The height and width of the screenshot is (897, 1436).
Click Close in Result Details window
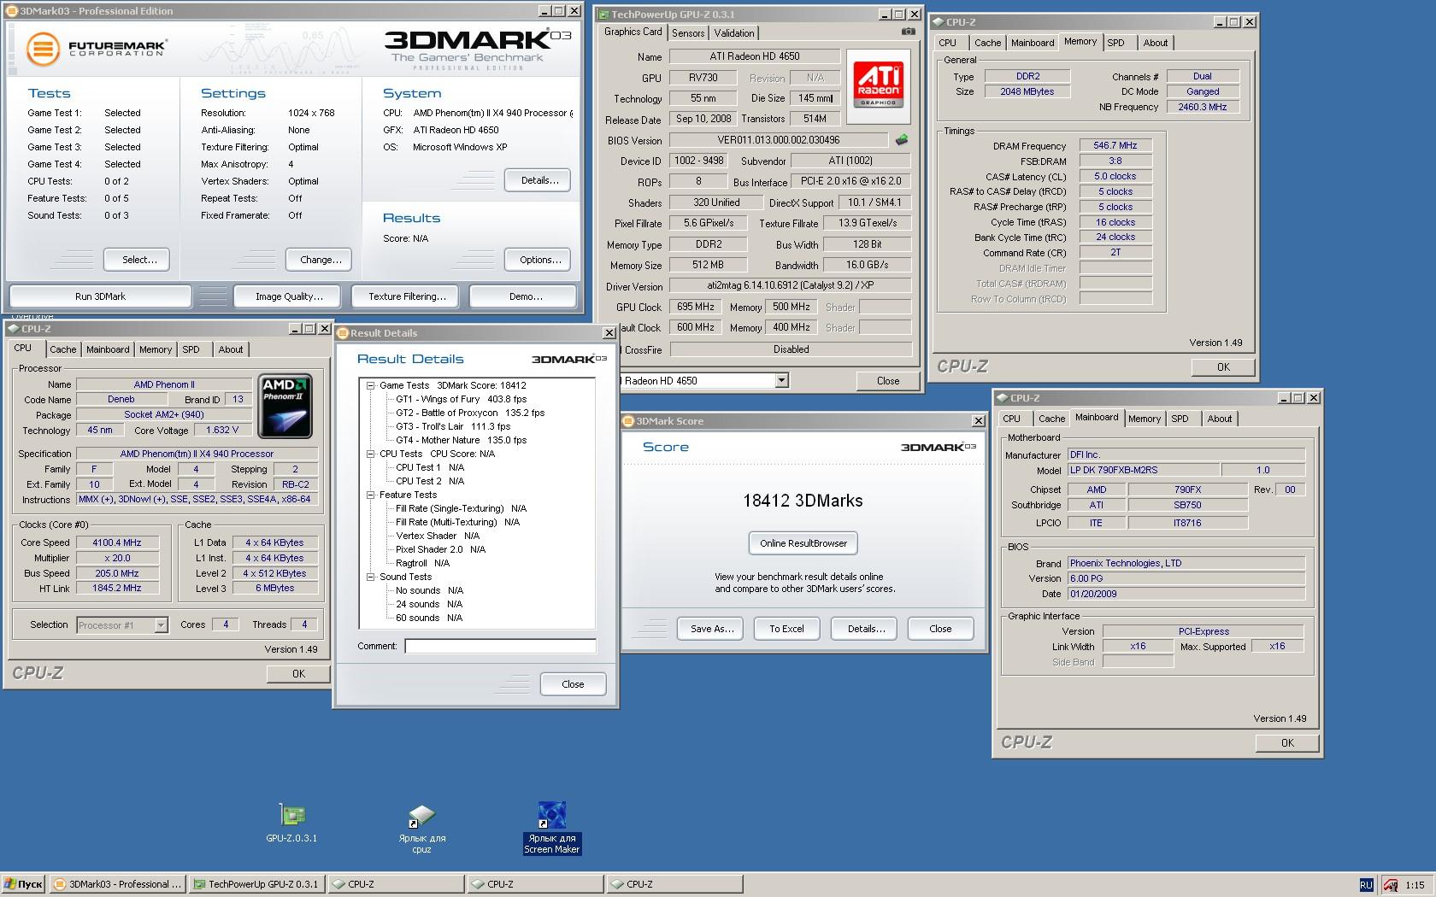[573, 684]
